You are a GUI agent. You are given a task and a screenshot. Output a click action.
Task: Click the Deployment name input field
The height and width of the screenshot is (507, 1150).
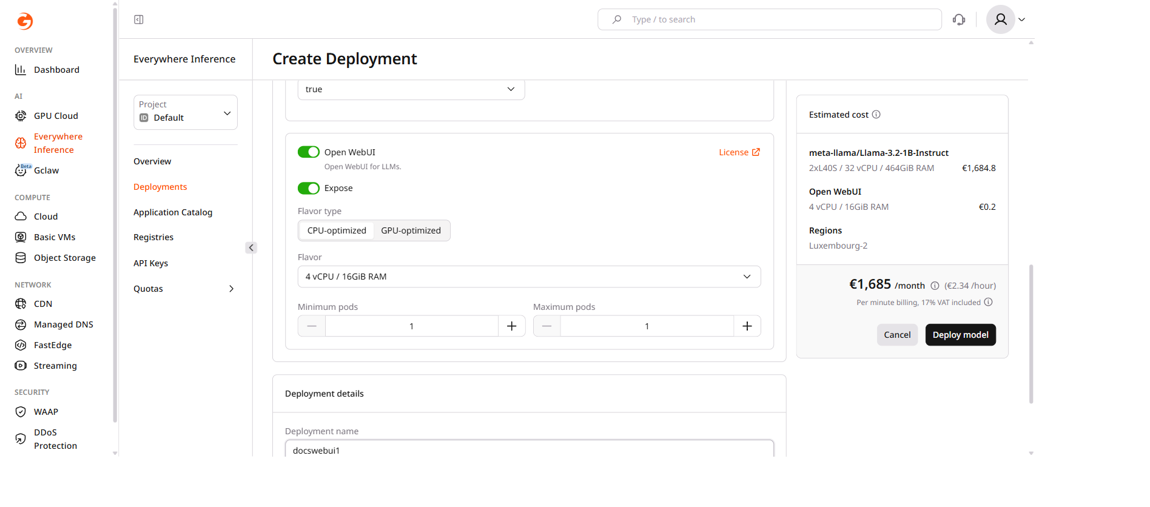[x=530, y=449]
